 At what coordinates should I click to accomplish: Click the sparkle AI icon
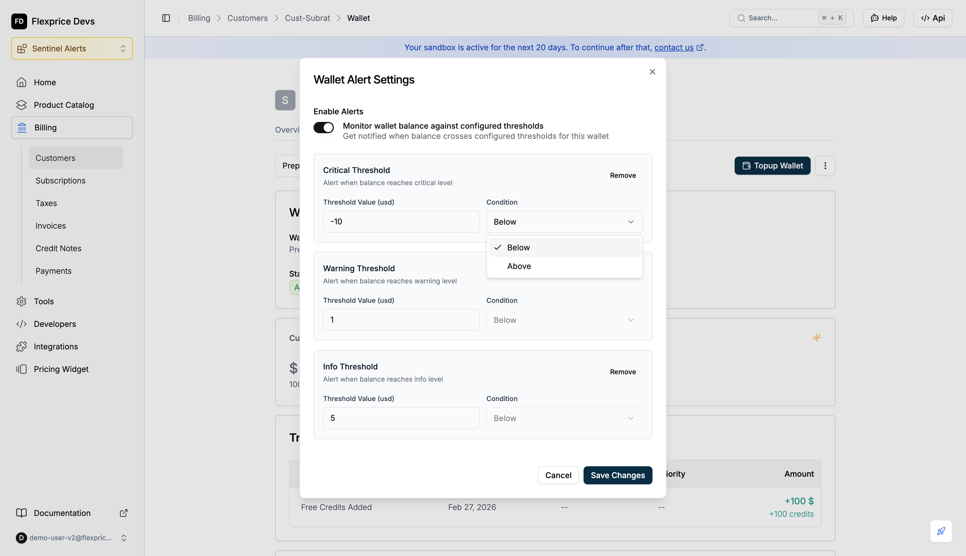click(x=817, y=337)
